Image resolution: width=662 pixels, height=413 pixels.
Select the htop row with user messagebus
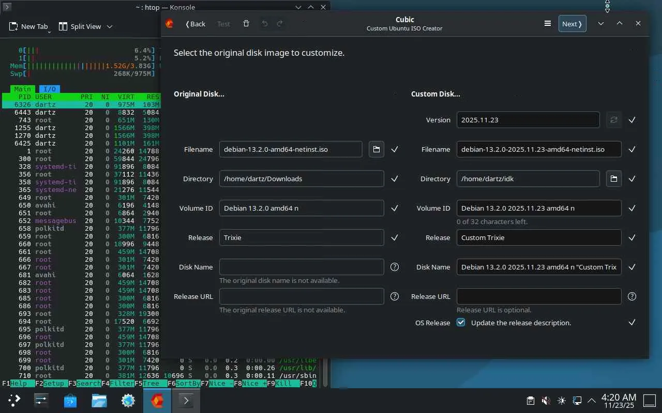coord(81,221)
